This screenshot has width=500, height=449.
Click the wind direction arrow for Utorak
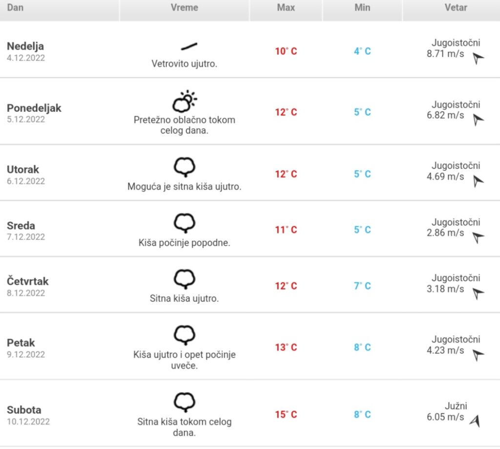(478, 181)
